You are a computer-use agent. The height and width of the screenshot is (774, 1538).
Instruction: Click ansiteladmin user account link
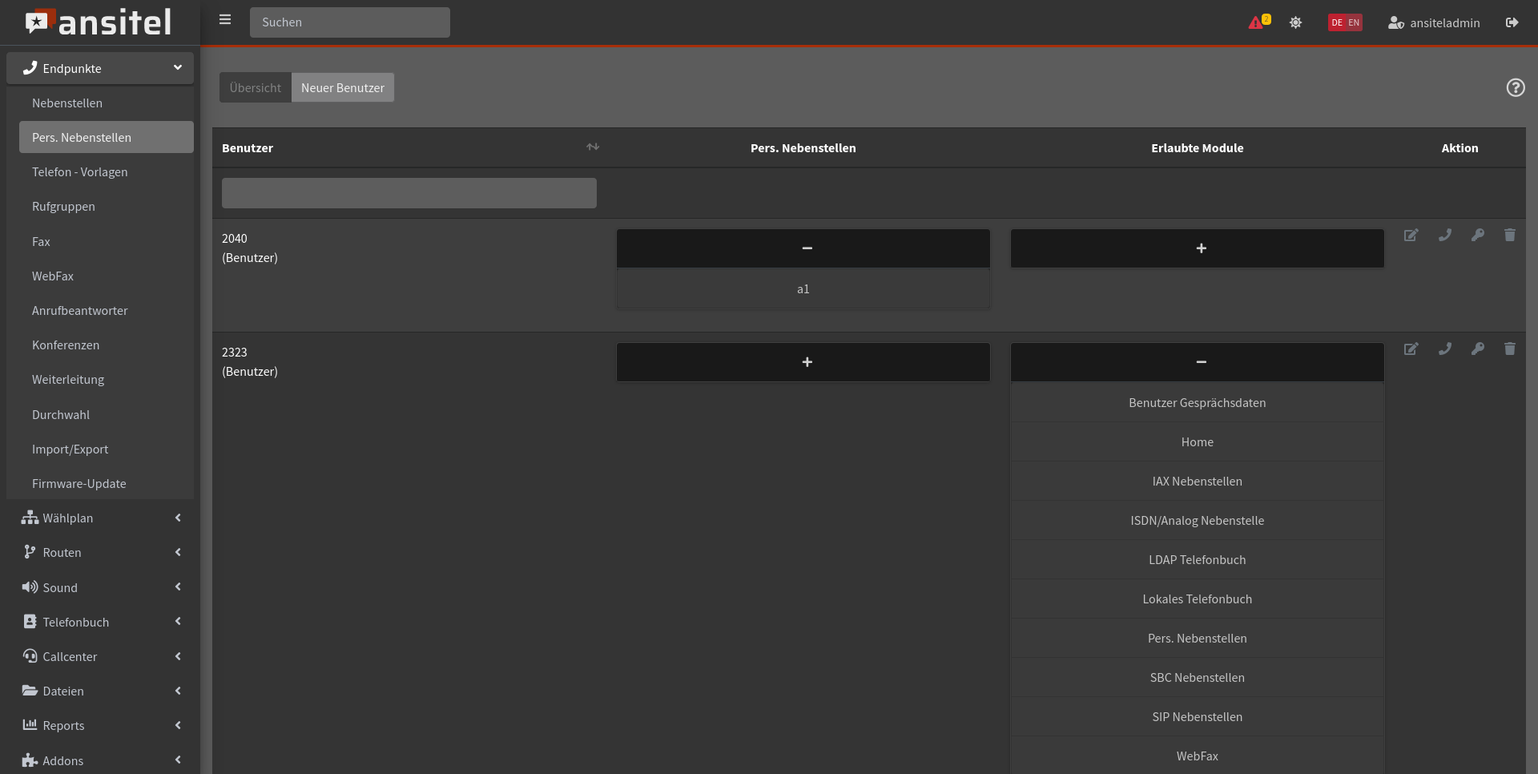point(1434,22)
